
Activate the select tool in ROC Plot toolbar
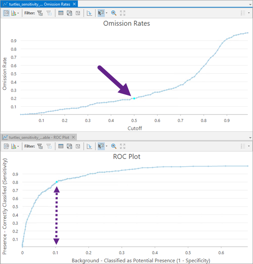point(101,146)
